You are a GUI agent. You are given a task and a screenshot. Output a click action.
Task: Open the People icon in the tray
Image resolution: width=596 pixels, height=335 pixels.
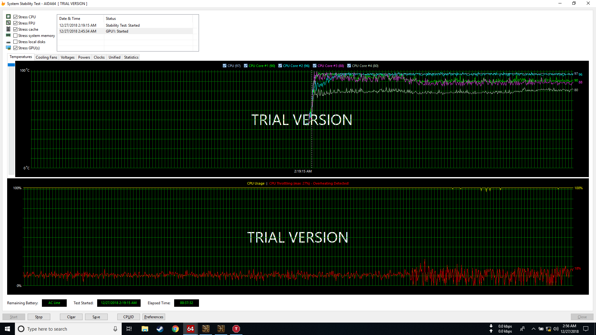coord(522,329)
